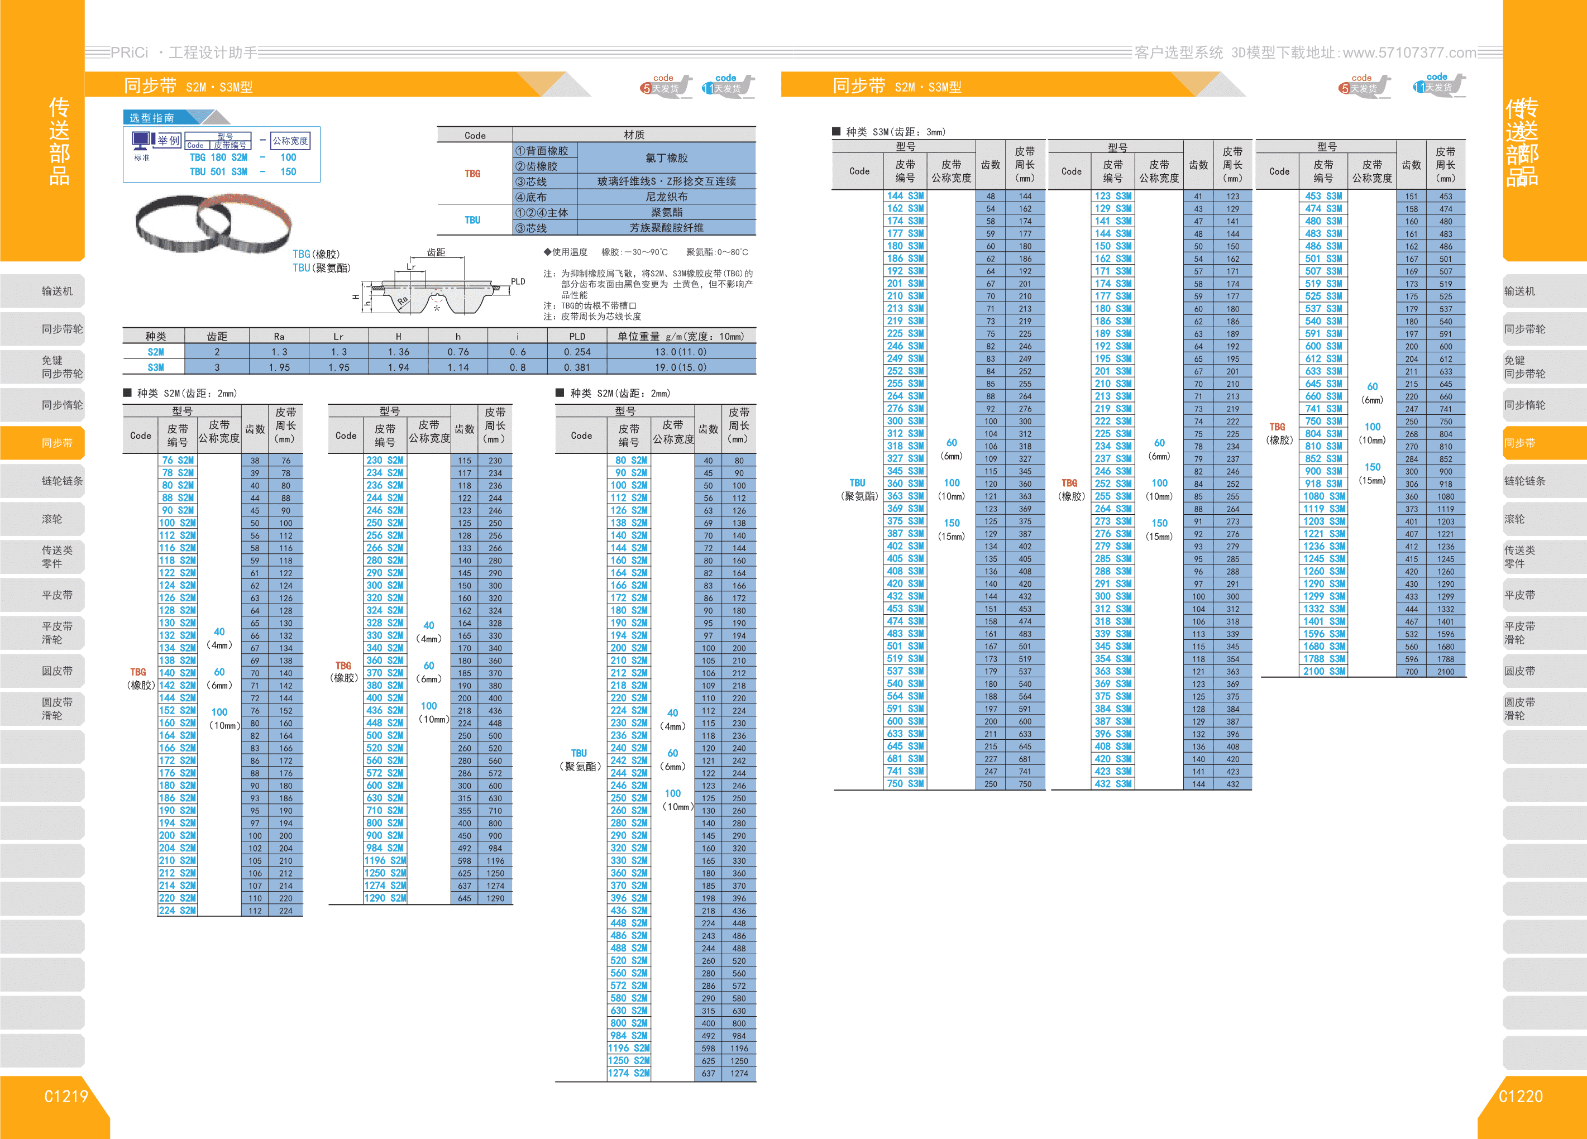The height and width of the screenshot is (1139, 1587).
Task: Click the 选型指南 heading label
Action: [152, 118]
